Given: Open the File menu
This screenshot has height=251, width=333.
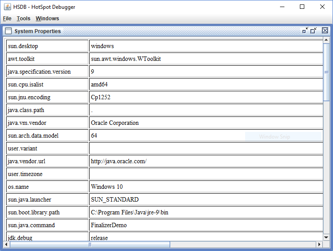Looking at the screenshot, I should point(7,19).
